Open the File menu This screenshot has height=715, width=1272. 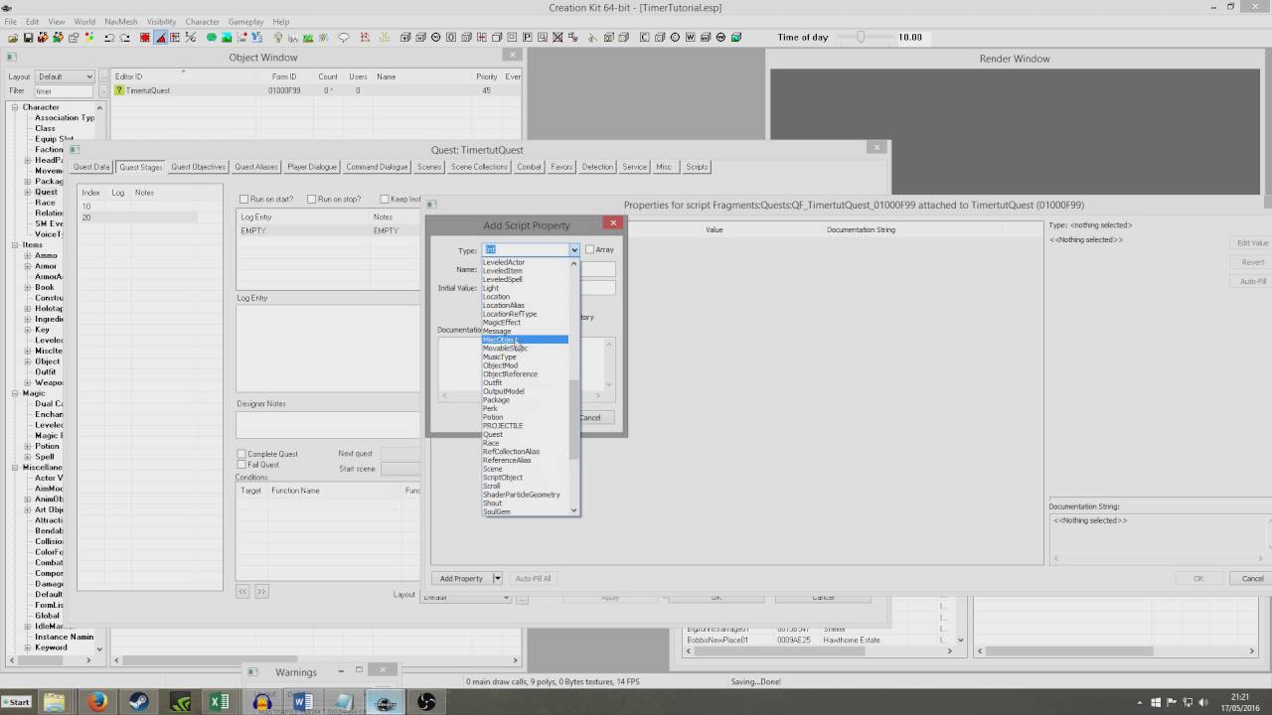pos(10,21)
